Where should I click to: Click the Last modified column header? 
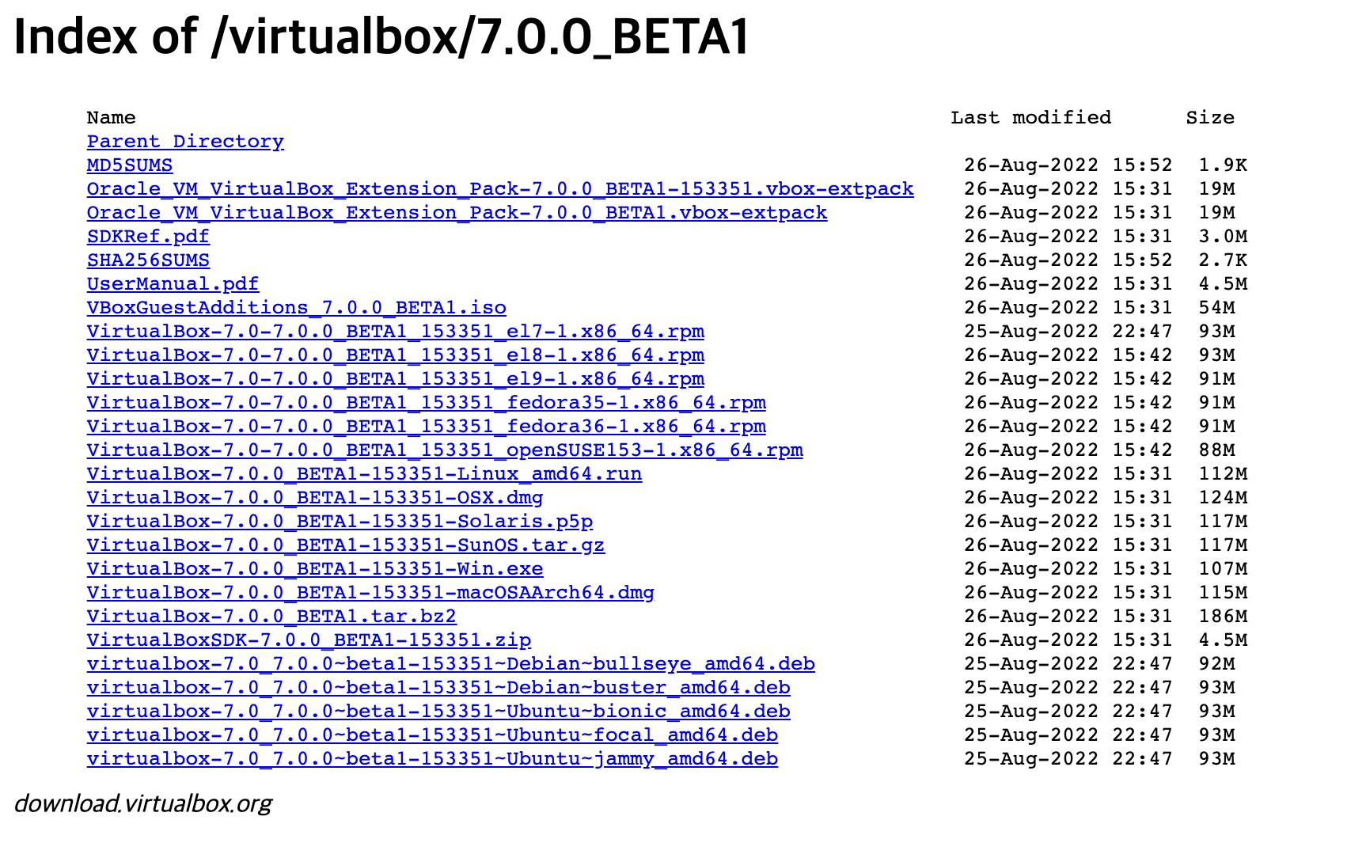pos(1031,118)
